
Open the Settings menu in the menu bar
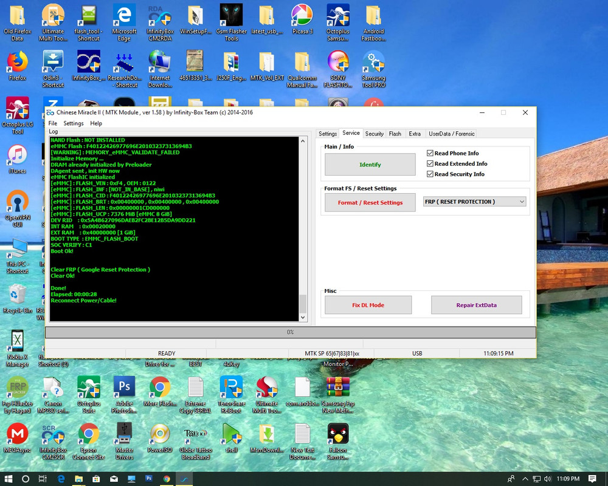(74, 123)
